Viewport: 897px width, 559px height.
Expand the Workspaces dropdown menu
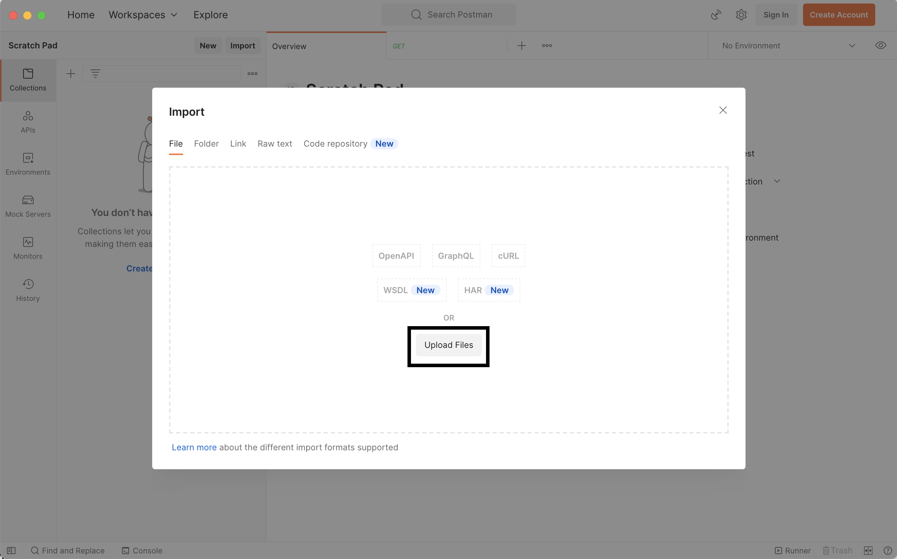click(143, 15)
